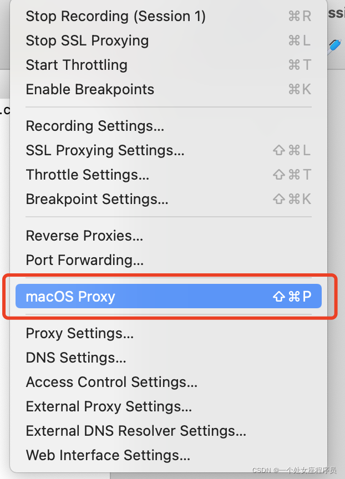Choose Port Forwarding…

[x=169, y=260]
